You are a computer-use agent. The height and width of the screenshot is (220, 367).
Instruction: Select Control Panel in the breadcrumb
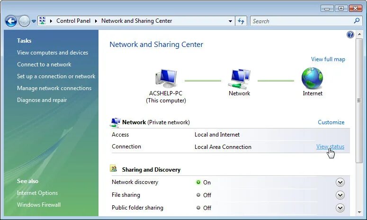click(73, 21)
